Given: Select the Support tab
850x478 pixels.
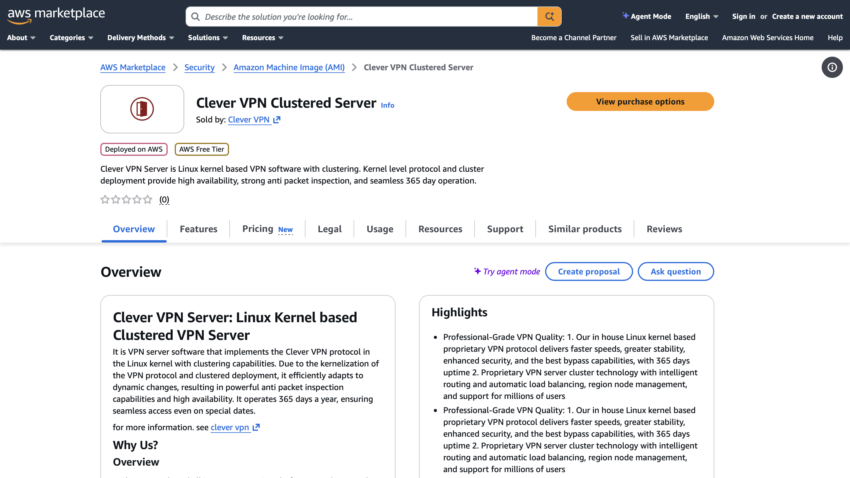Looking at the screenshot, I should tap(505, 229).
